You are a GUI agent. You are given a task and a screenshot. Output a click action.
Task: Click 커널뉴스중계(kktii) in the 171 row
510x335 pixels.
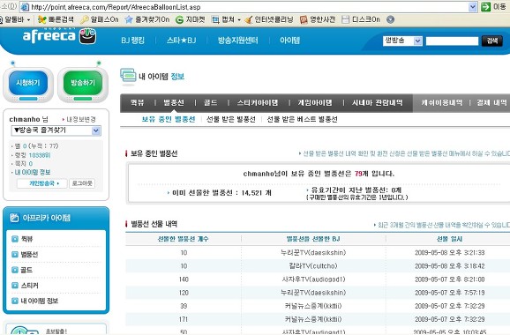313,319
